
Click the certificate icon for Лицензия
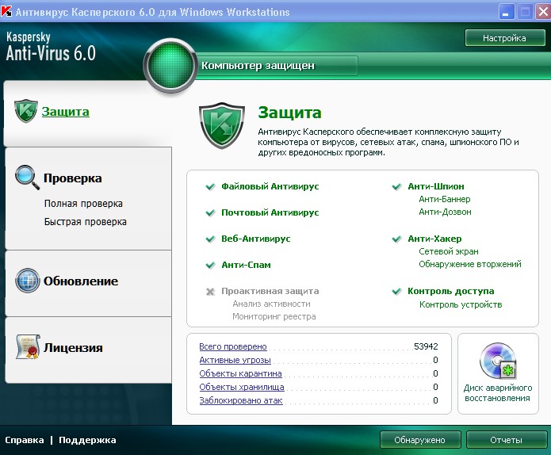click(28, 347)
